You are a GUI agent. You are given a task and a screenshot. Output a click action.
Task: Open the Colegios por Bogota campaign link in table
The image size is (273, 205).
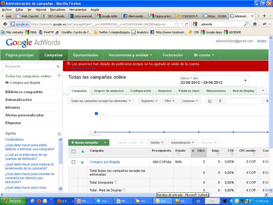pos(105,162)
